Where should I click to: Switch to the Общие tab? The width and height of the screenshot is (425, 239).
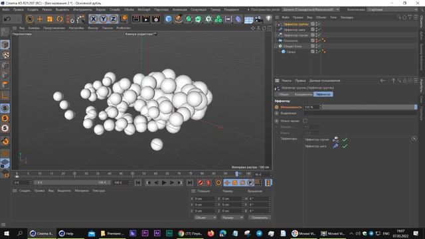(x=284, y=94)
